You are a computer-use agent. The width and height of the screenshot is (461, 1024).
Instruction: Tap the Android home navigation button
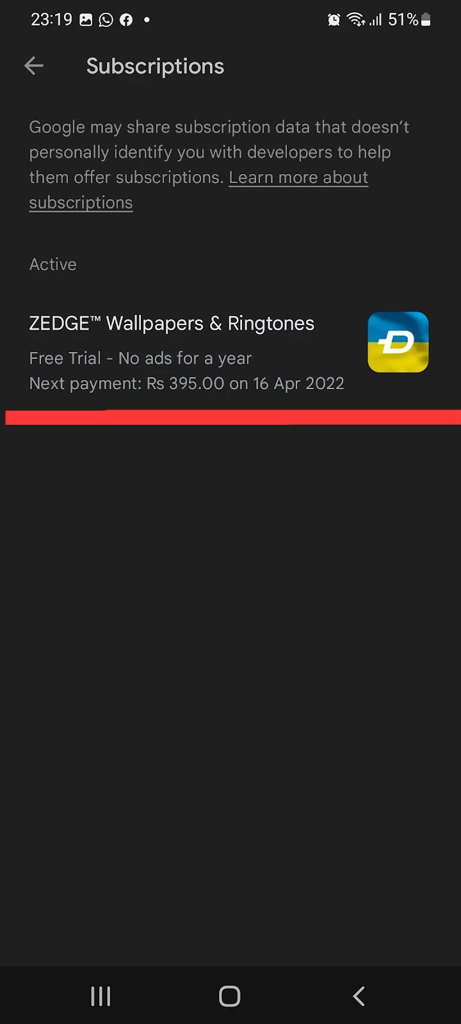pyautogui.click(x=230, y=996)
